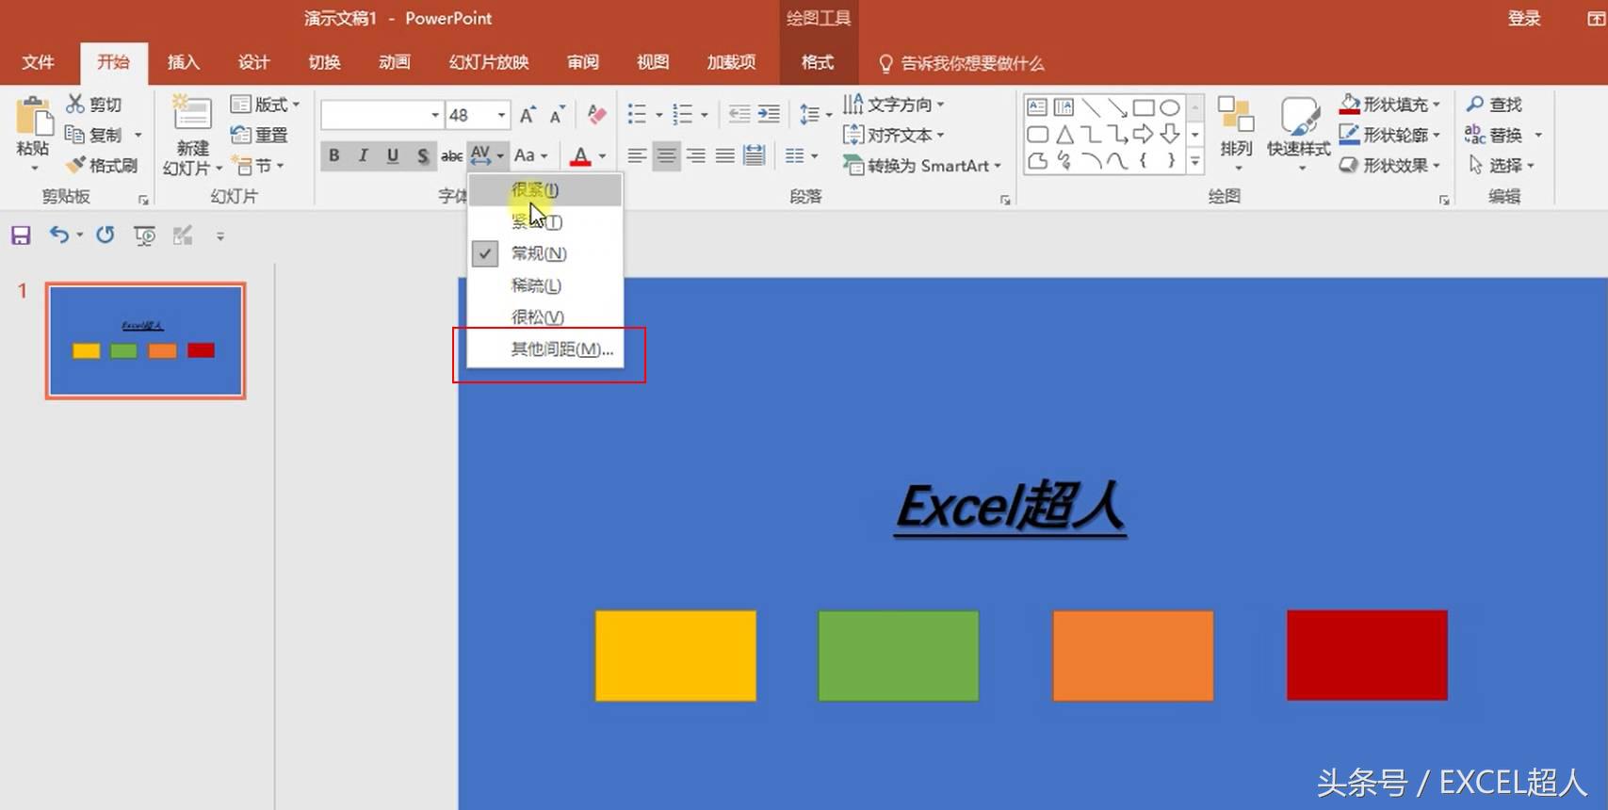Choose More Spacing (其他间距) option
The width and height of the screenshot is (1608, 810).
[545, 349]
